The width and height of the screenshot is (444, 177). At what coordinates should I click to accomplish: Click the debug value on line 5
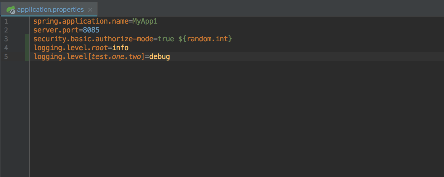(160, 57)
